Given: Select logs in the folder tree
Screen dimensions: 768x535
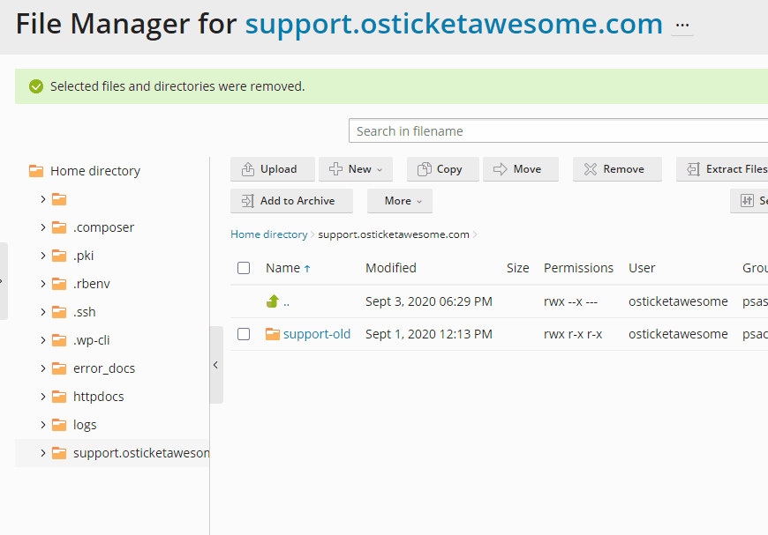Looking at the screenshot, I should [x=85, y=425].
